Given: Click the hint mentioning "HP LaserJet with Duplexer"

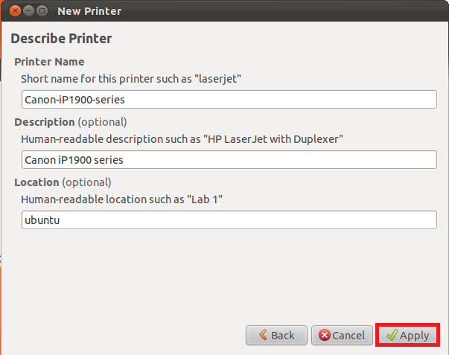Looking at the screenshot, I should (181, 138).
